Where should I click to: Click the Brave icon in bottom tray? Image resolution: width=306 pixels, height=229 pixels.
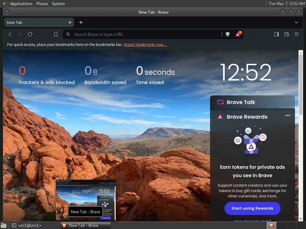click(271, 225)
